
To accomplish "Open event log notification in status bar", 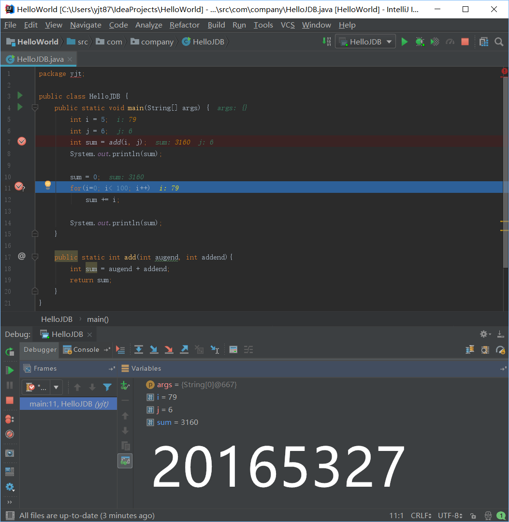I will click(501, 516).
